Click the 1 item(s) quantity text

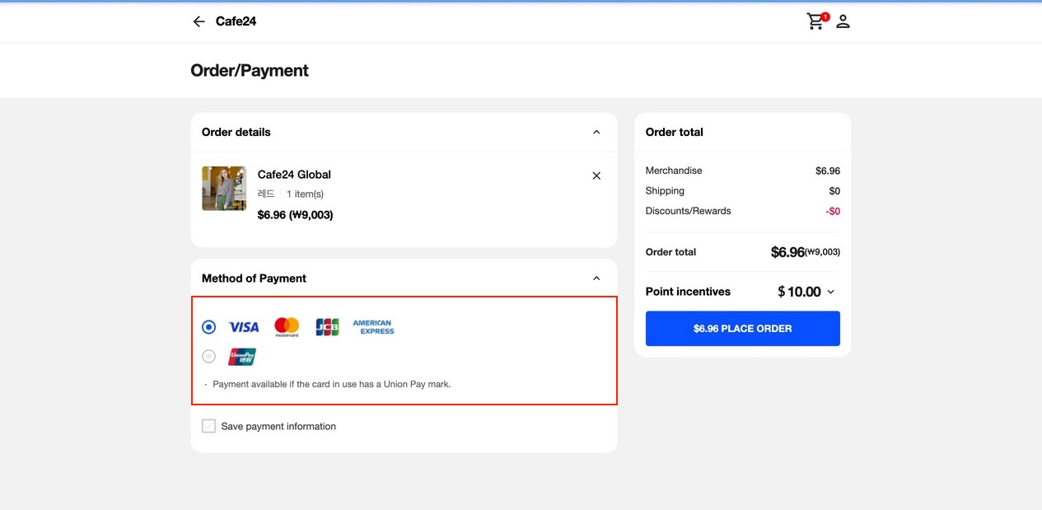(x=305, y=194)
